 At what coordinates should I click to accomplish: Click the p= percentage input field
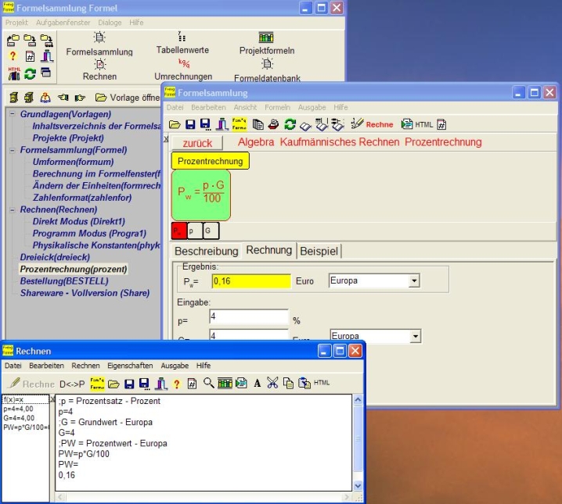tap(250, 316)
